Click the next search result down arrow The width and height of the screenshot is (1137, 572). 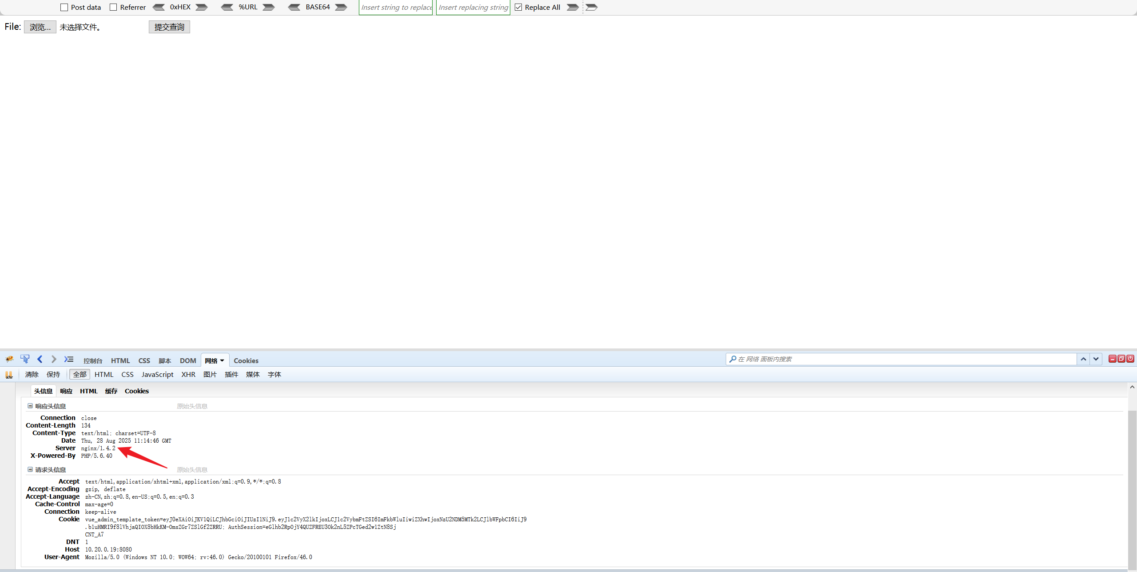click(1096, 359)
